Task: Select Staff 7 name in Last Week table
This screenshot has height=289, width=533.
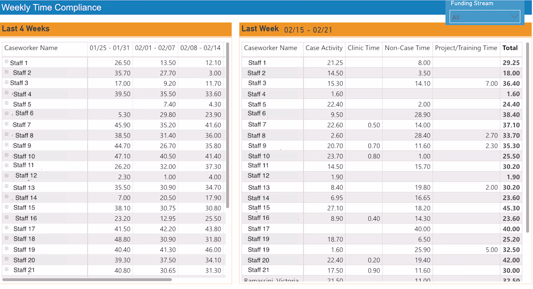Action: [257, 124]
